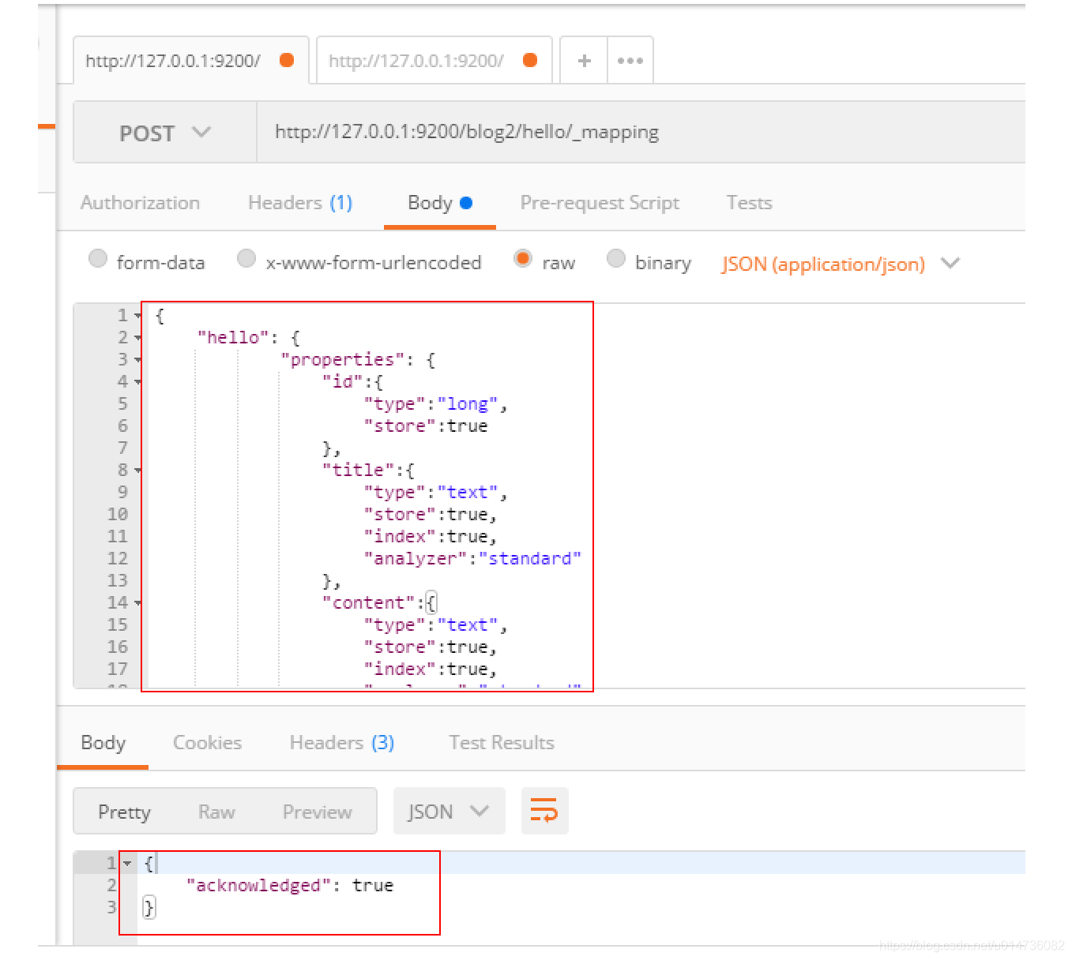
Task: Select the raw radio button
Action: pyautogui.click(x=523, y=258)
